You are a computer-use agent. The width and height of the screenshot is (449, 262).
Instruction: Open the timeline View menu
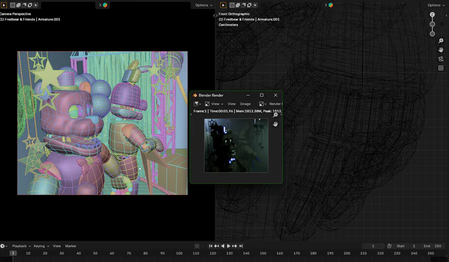(57, 246)
